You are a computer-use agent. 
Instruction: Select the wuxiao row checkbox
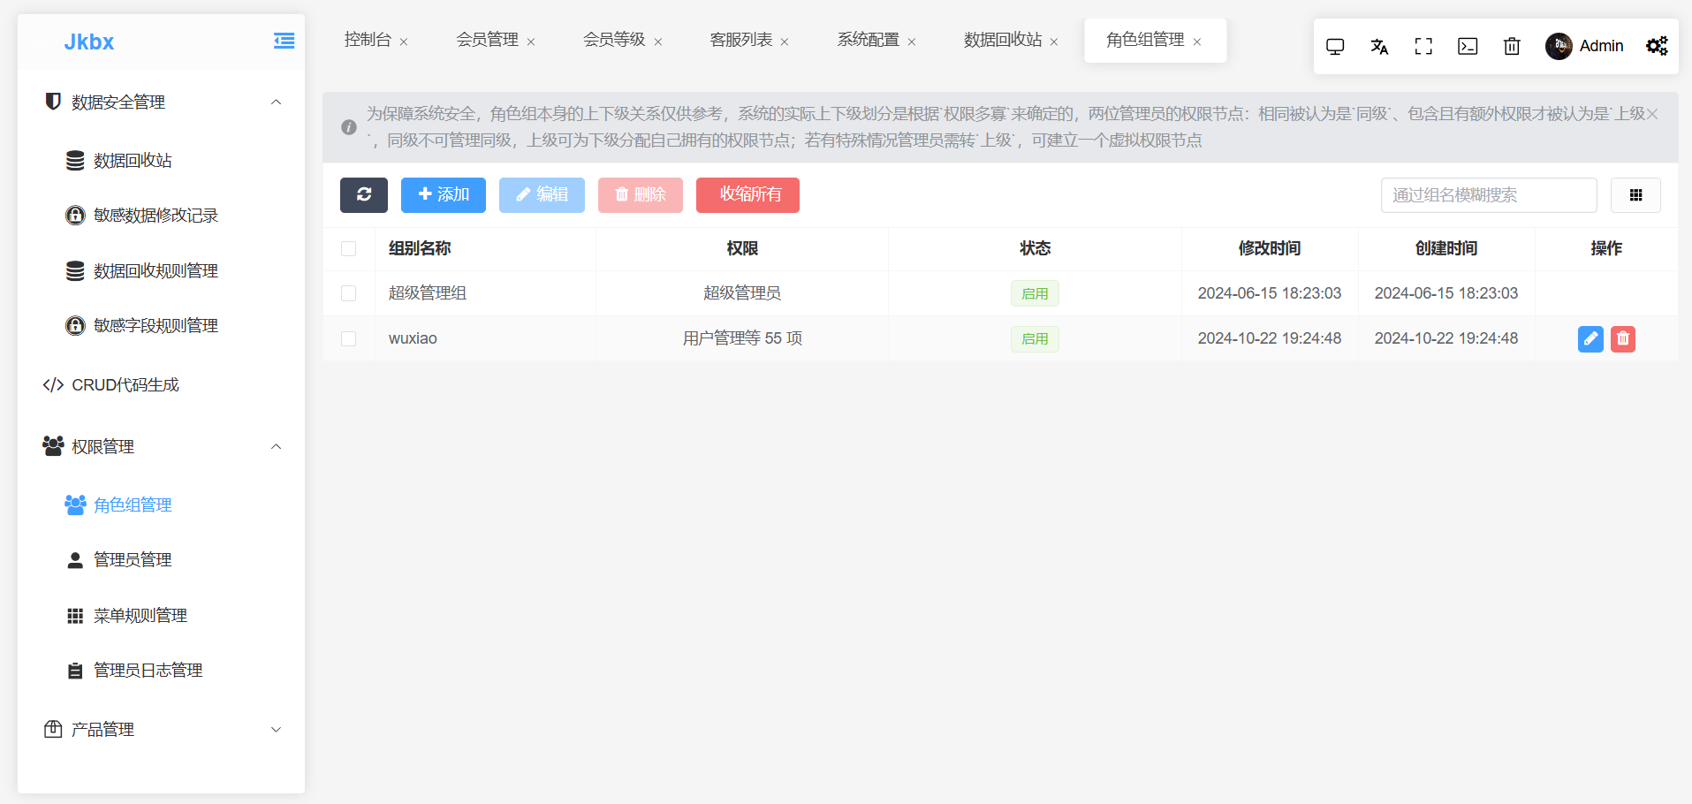pos(349,339)
